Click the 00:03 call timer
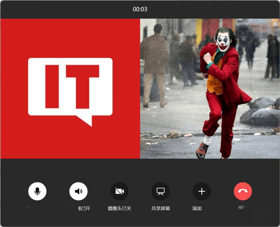280x227 pixels. tap(140, 9)
